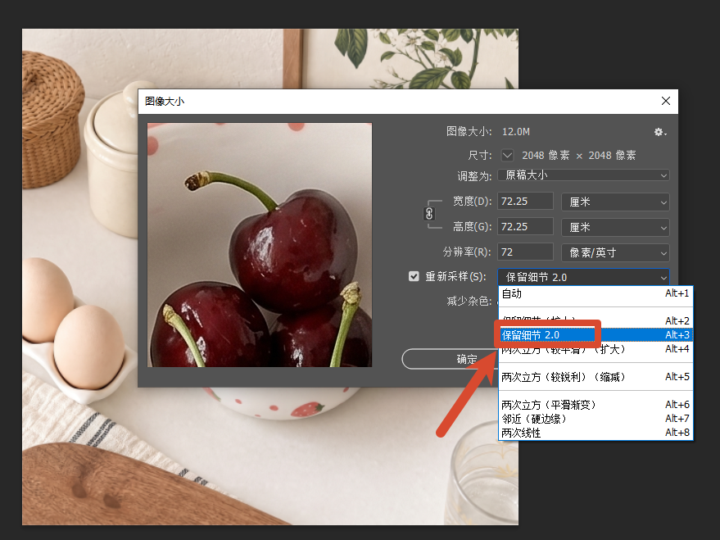Click the 宽度 value field

pyautogui.click(x=525, y=201)
